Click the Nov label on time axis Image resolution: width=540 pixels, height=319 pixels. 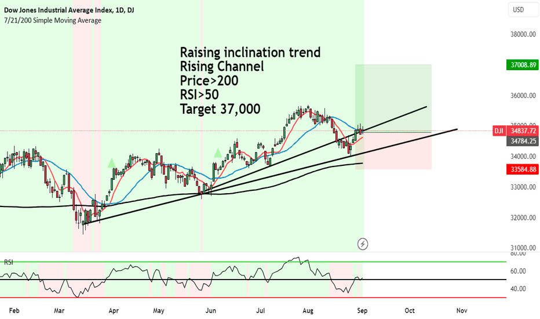pyautogui.click(x=462, y=311)
